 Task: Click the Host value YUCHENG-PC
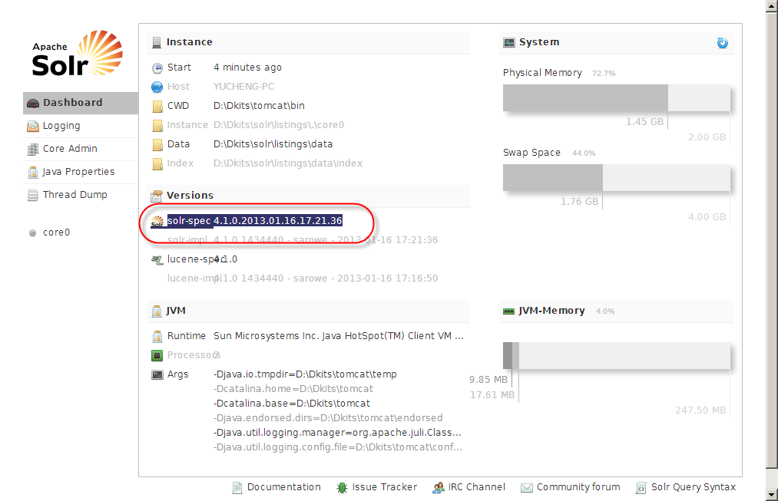[x=243, y=87]
